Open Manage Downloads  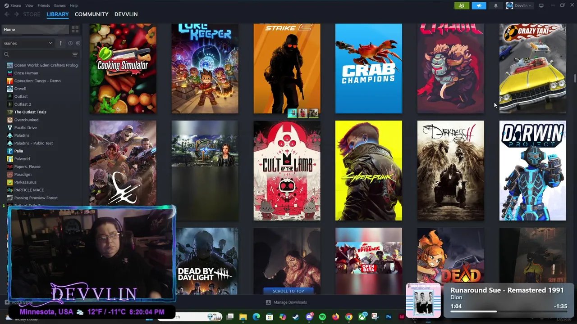click(x=286, y=302)
